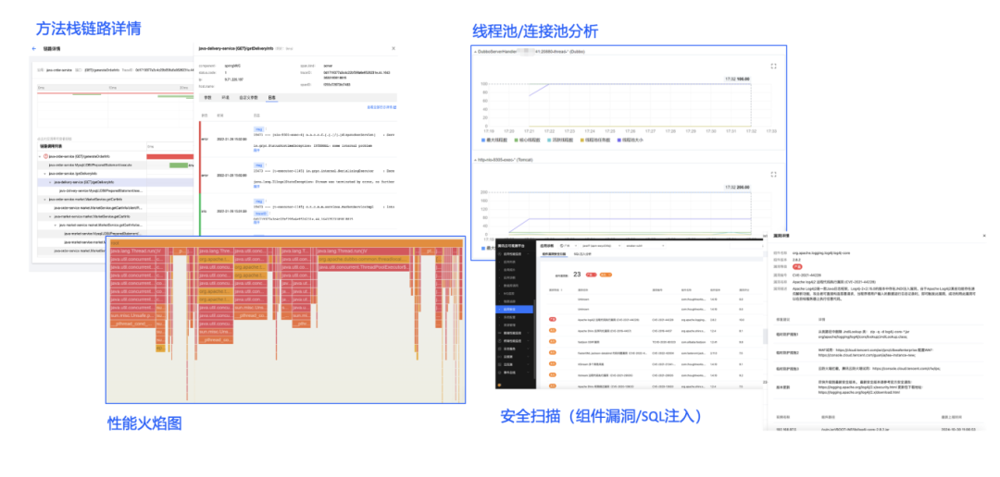Collapse the http-nio-8305-exec Tomcat chart section

475,159
